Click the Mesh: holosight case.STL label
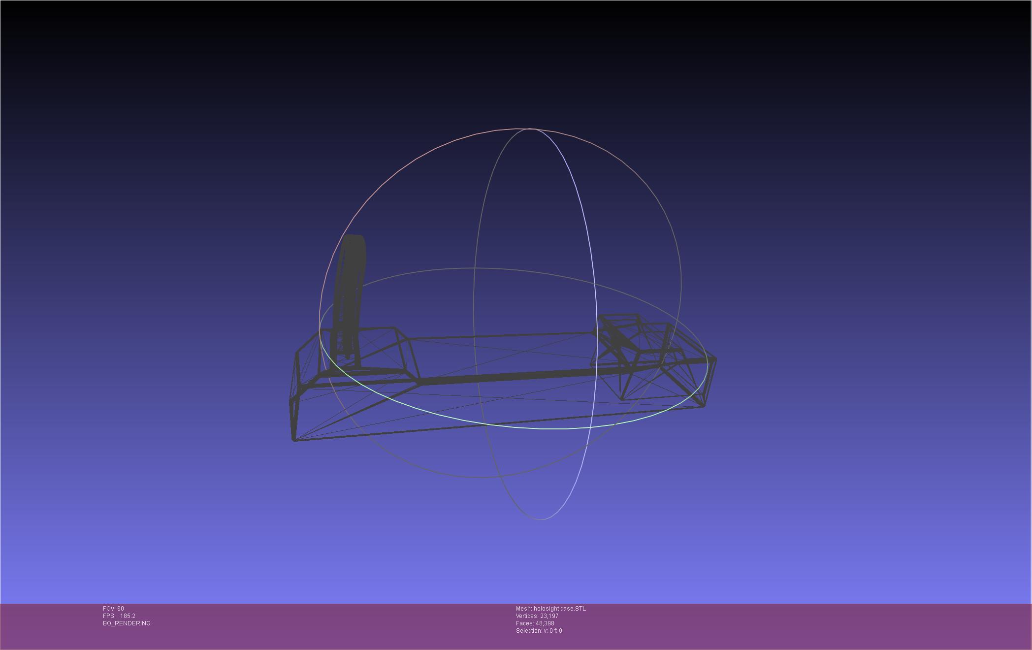 [550, 609]
